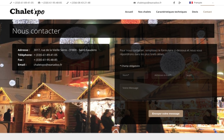
Task: Click the Facebook icon in top bar
Action: pos(174,3)
